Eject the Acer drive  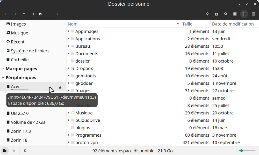click(60, 87)
